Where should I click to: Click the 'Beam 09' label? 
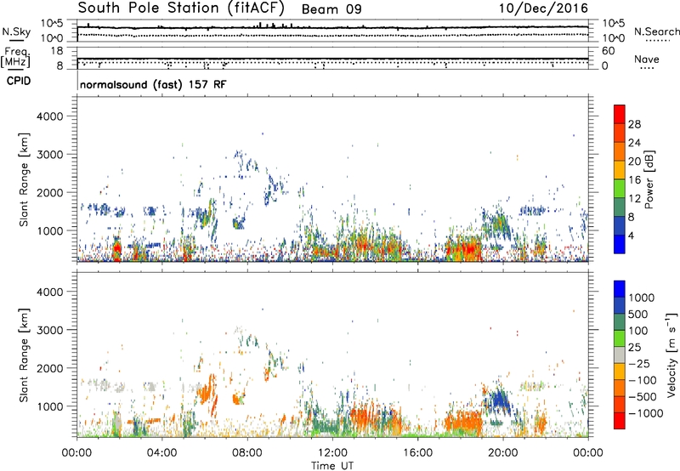tap(331, 9)
